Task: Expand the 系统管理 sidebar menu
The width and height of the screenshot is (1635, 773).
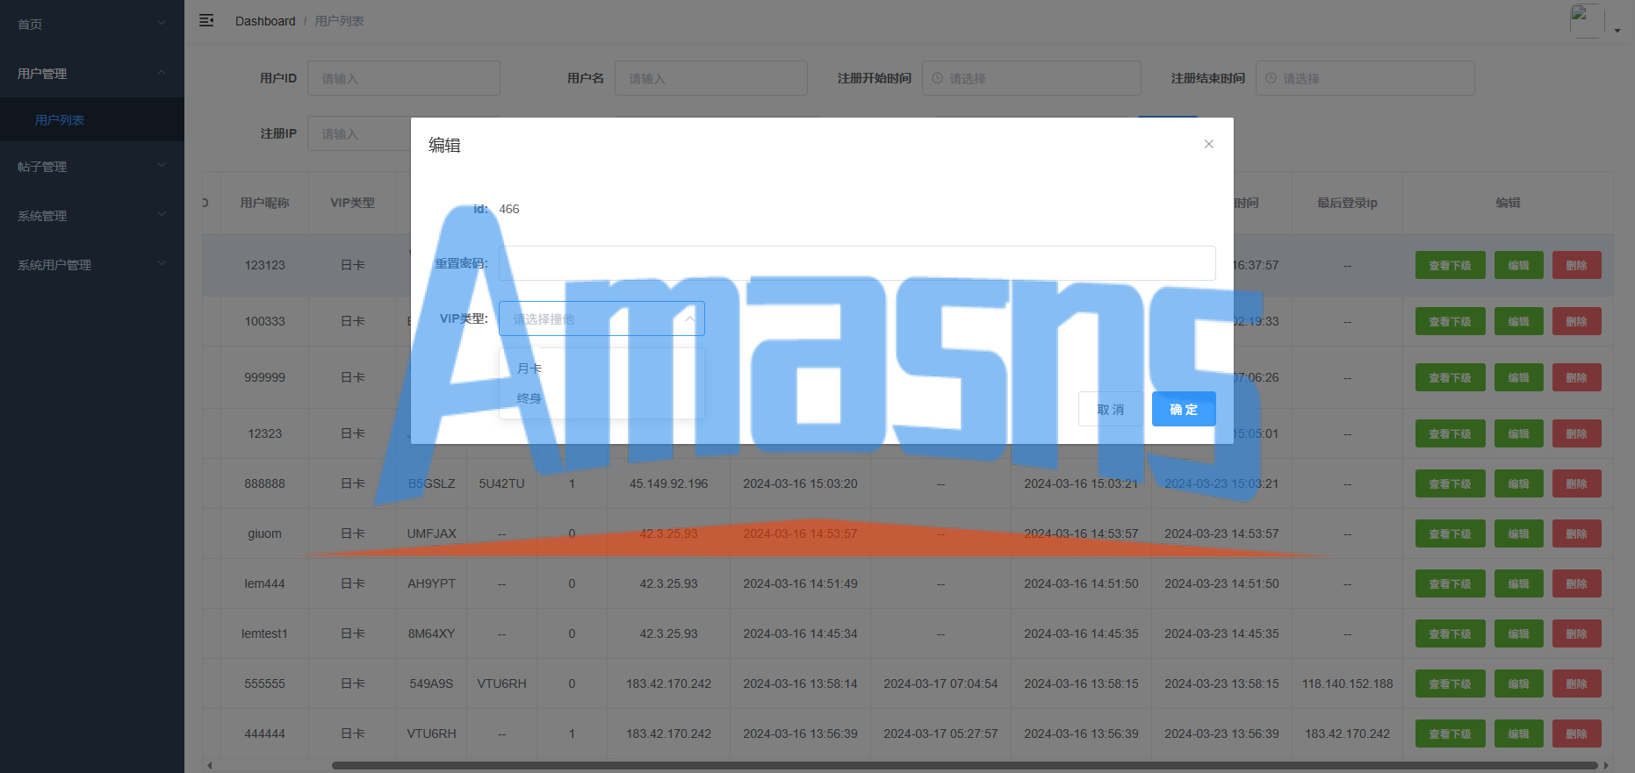Action: (92, 216)
